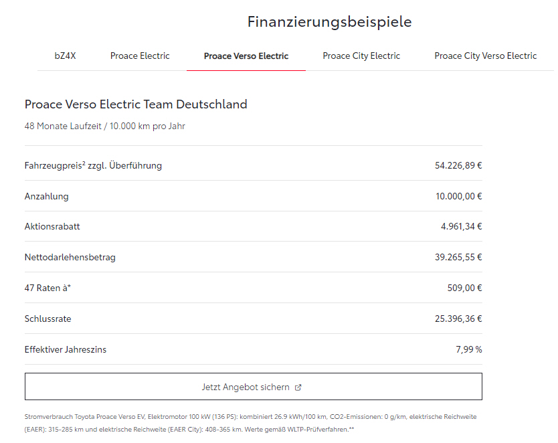Screen dimensions: 558x443
Task: Select the Proace Verso Electric tab
Action: pos(246,56)
